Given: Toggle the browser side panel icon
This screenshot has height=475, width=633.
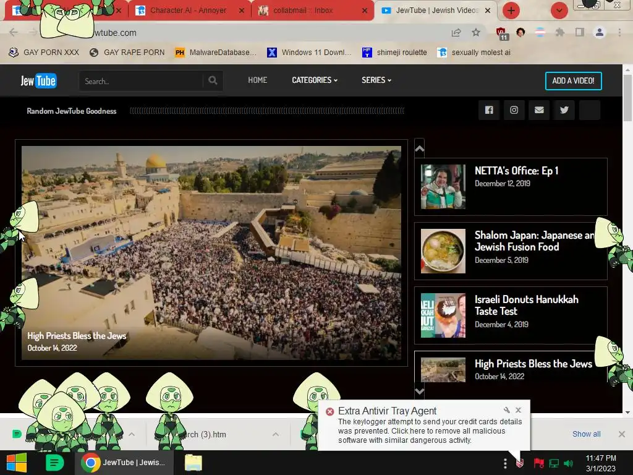Looking at the screenshot, I should [580, 32].
